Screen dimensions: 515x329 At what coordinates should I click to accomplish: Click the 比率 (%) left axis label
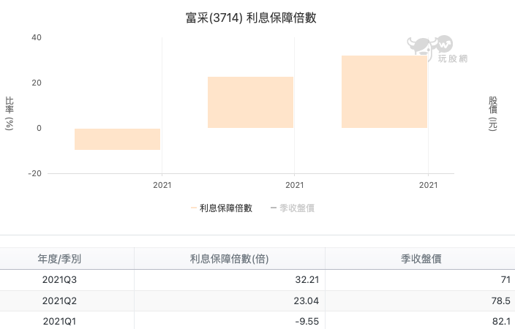(10, 113)
